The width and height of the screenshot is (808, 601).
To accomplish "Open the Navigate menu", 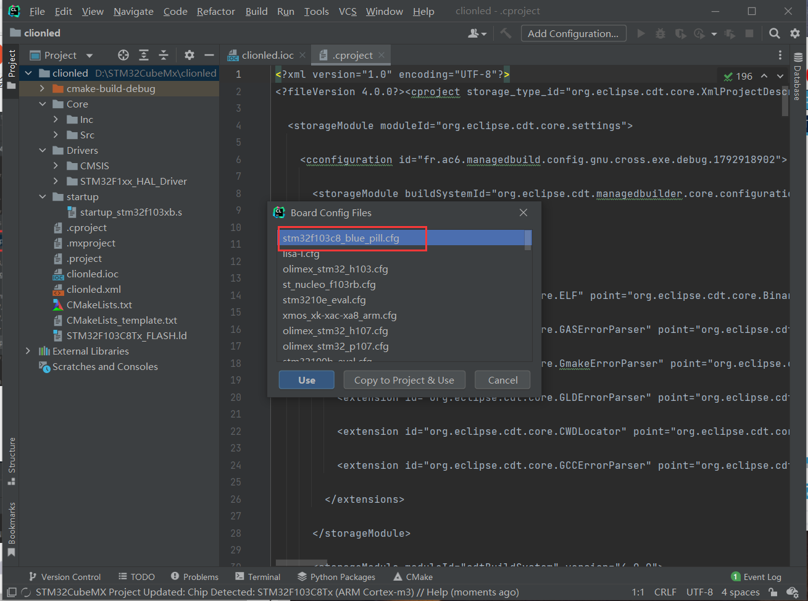I will 133,11.
